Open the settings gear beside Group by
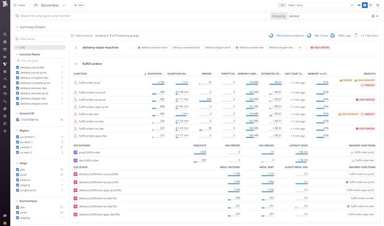384x226 pixels. 373,16
